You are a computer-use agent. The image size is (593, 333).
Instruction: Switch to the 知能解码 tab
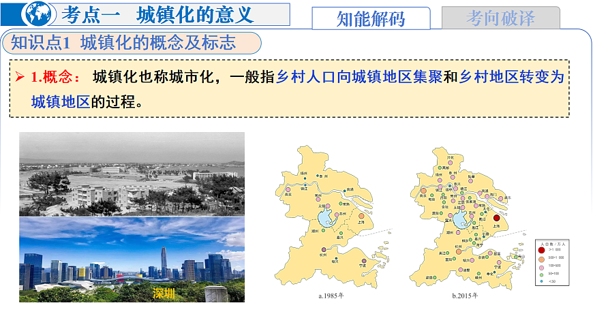[x=371, y=18]
